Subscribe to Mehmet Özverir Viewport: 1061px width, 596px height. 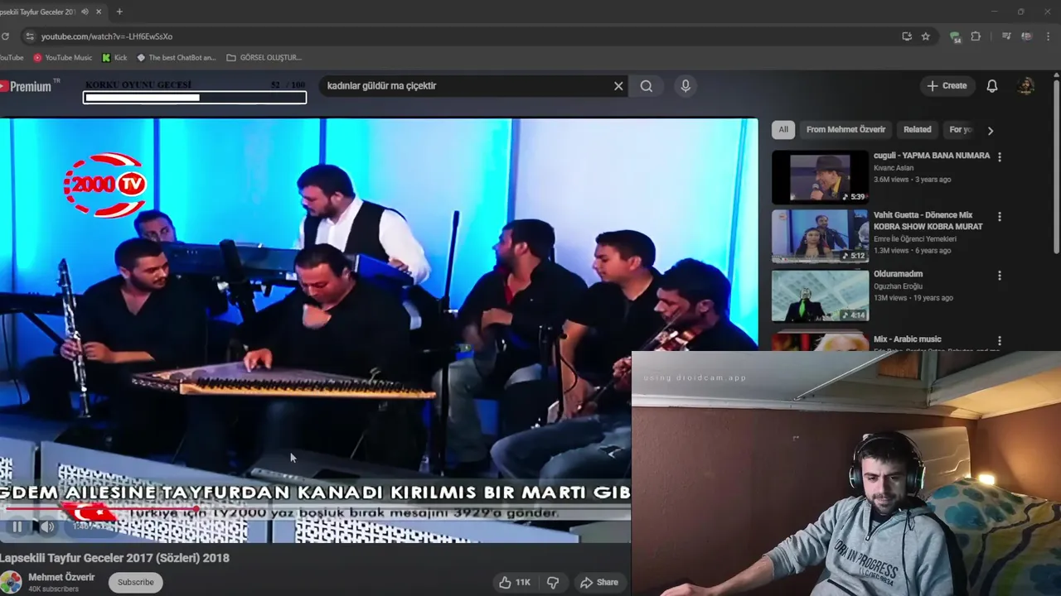pyautogui.click(x=135, y=582)
